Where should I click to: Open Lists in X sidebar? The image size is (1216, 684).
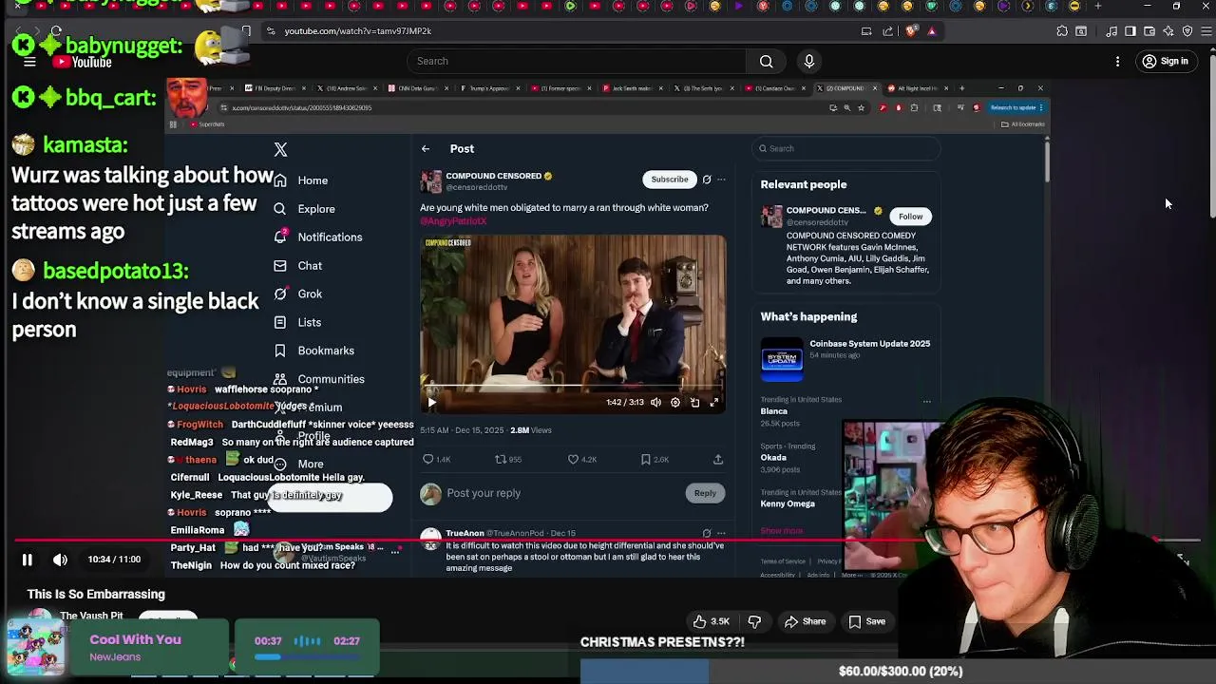point(297,323)
